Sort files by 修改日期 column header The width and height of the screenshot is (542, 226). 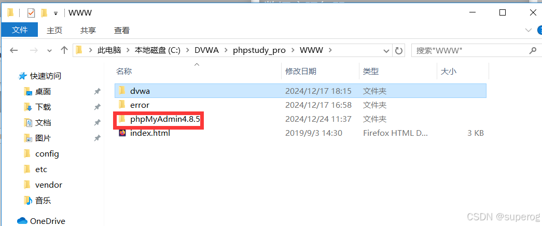[x=300, y=72]
